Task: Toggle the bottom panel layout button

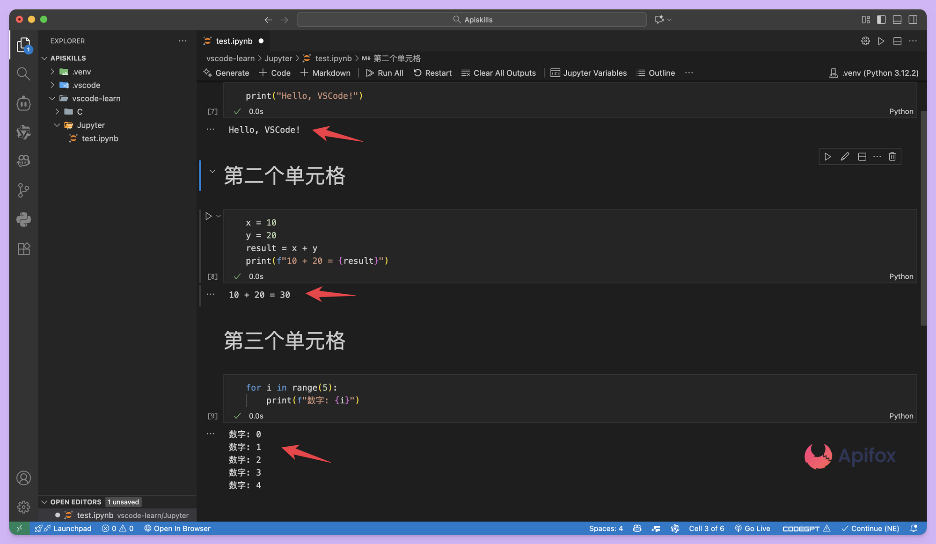Action: pos(897,20)
